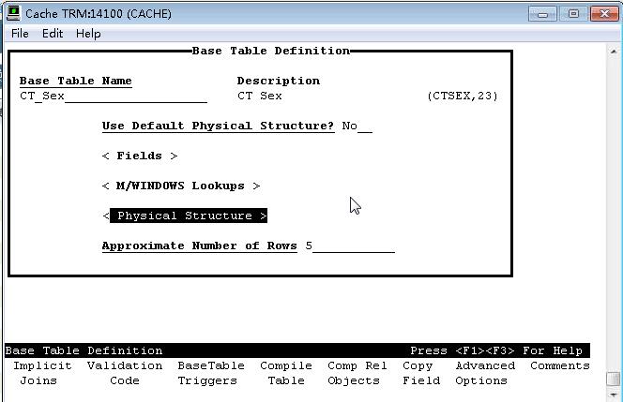Choose Compile Table in bottom menu
Viewport: 623px width, 402px height.
(286, 373)
